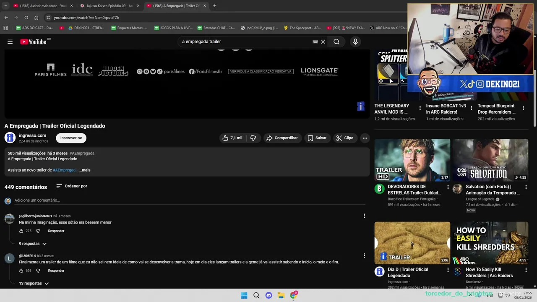
Task: Dislike the video with thumbs down
Action: point(253,138)
